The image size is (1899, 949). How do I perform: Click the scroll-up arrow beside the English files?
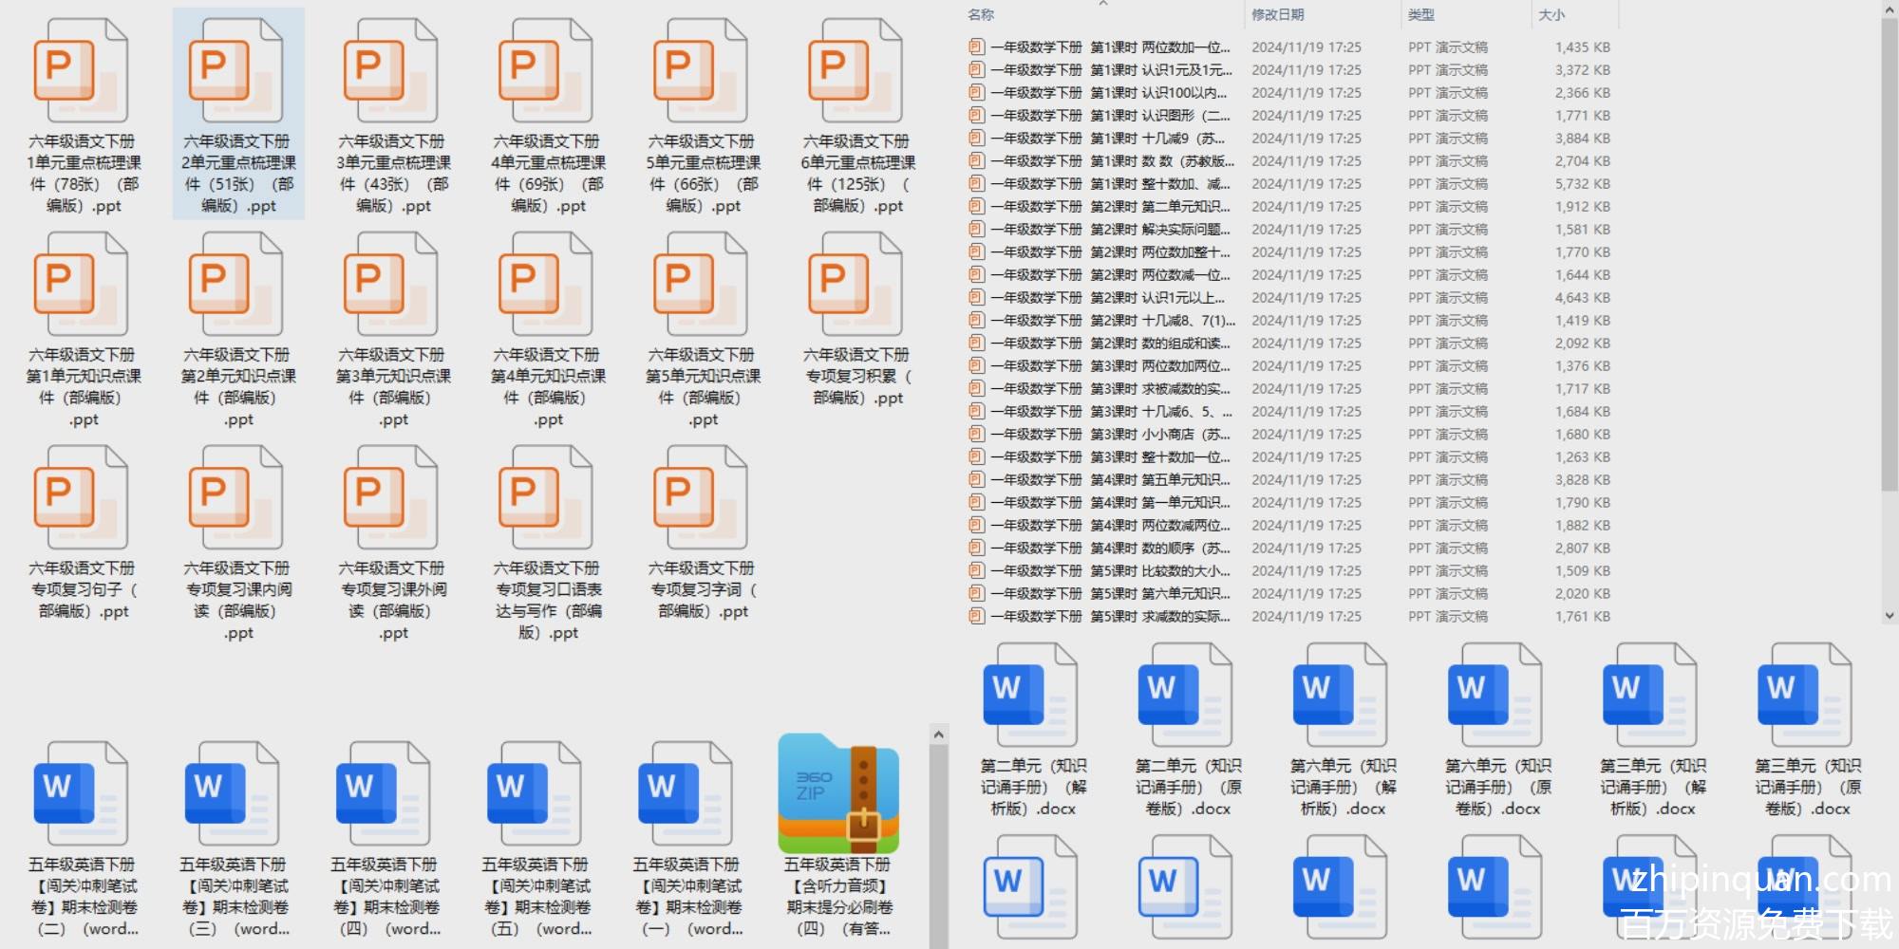point(938,735)
